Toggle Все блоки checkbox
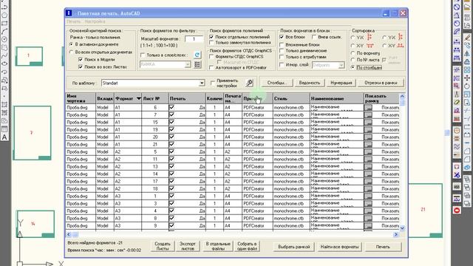473x266 pixels. click(x=282, y=37)
